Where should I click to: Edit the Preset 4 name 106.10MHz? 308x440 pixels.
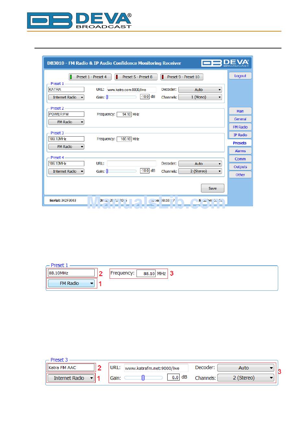tap(66, 164)
